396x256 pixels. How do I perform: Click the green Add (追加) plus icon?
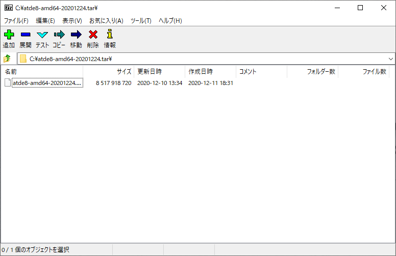point(9,35)
